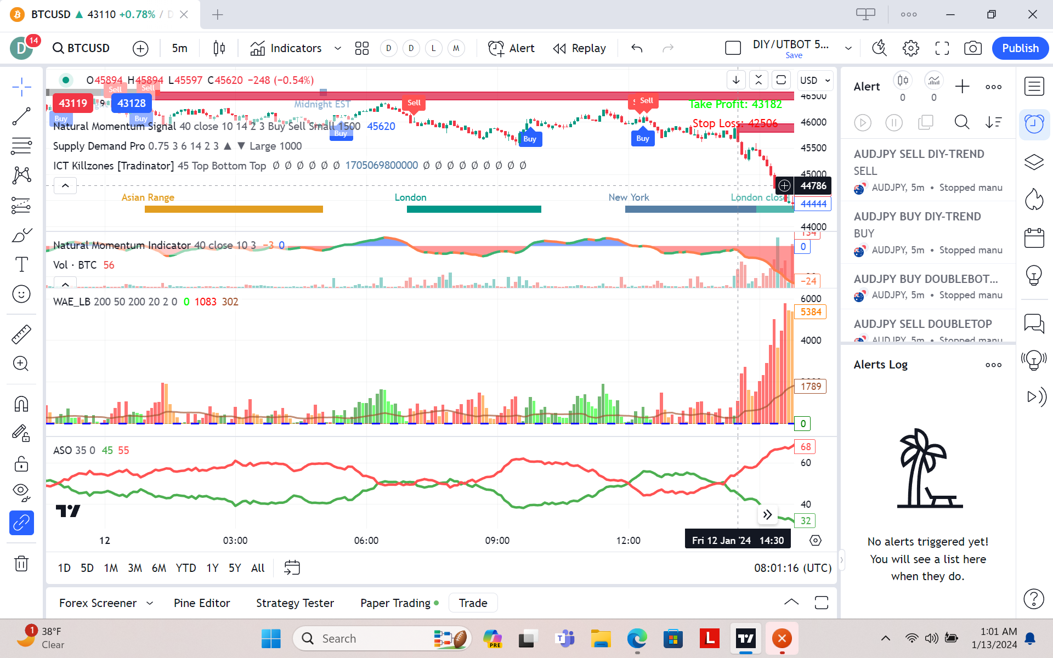Collapse the momentum pane legend
Screen dimensions: 1053x658
[65, 283]
